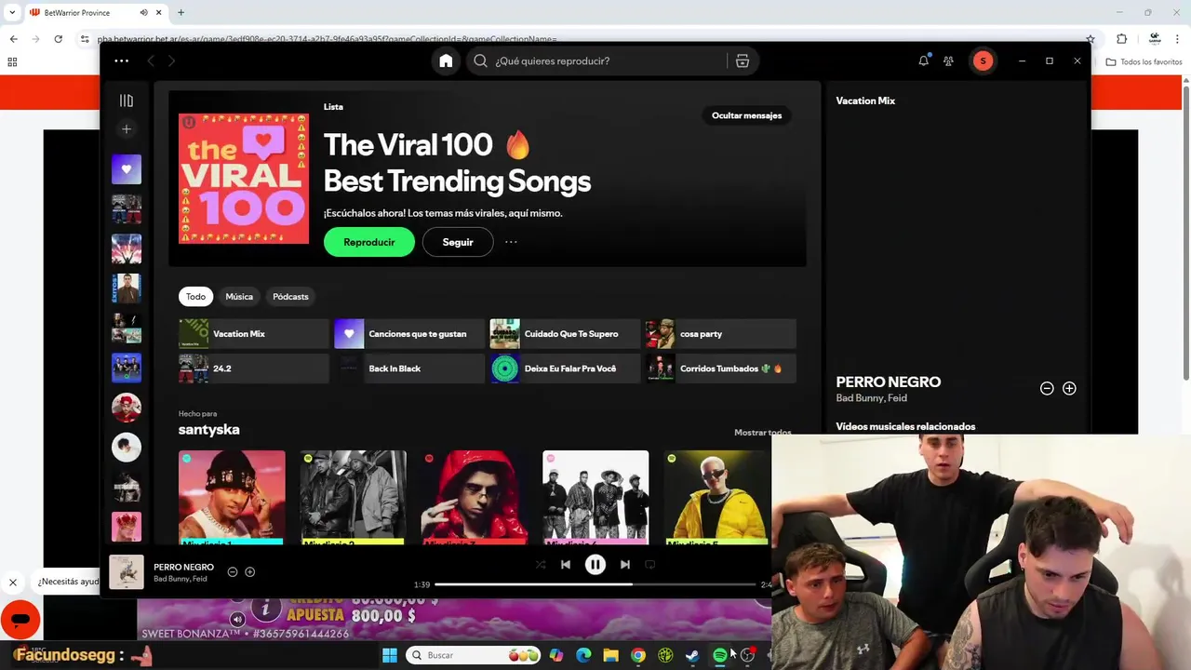Open Mix diario card with yellow jacket artist
Screen dimensions: 1191x670
[716, 497]
